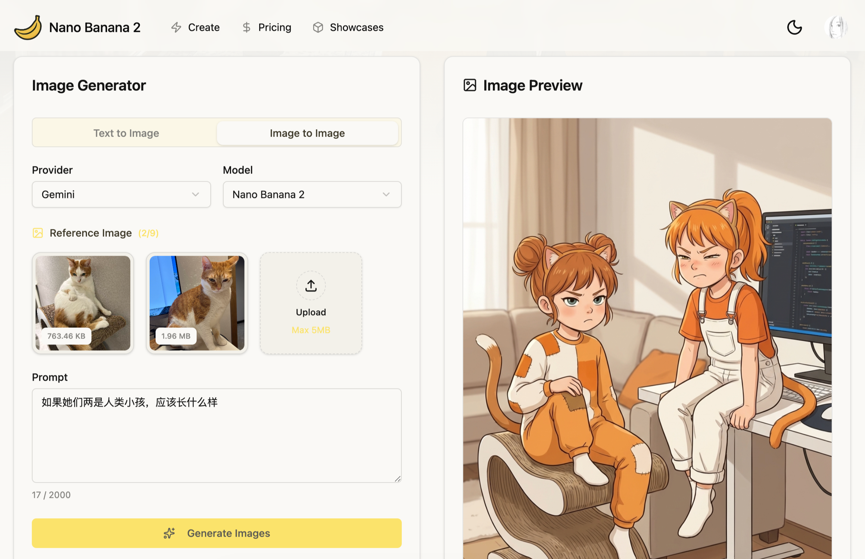Open the user avatar profile
The image size is (865, 559).
[836, 27]
